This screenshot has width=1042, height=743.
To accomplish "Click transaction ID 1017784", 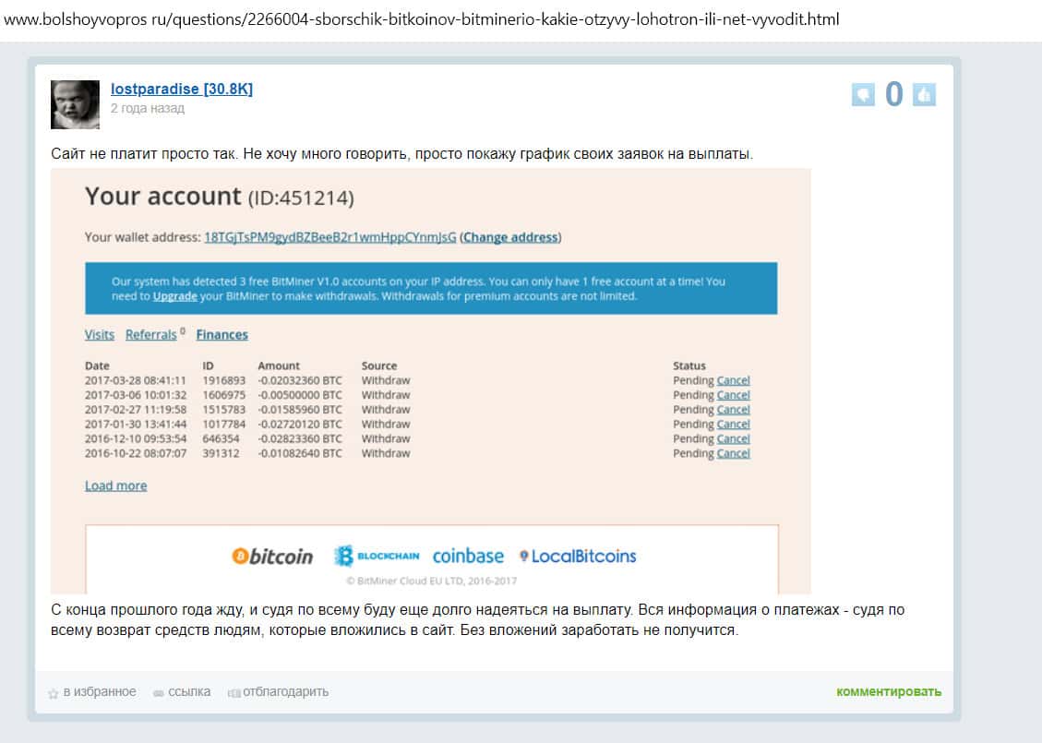I will pyautogui.click(x=224, y=425).
